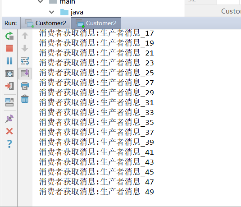The width and height of the screenshot is (241, 207).
Task: Click console line ending with _45
Action: pos(96,172)
